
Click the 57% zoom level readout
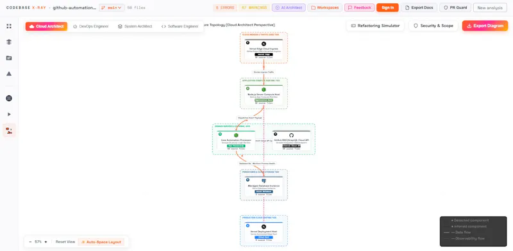[x=38, y=242]
